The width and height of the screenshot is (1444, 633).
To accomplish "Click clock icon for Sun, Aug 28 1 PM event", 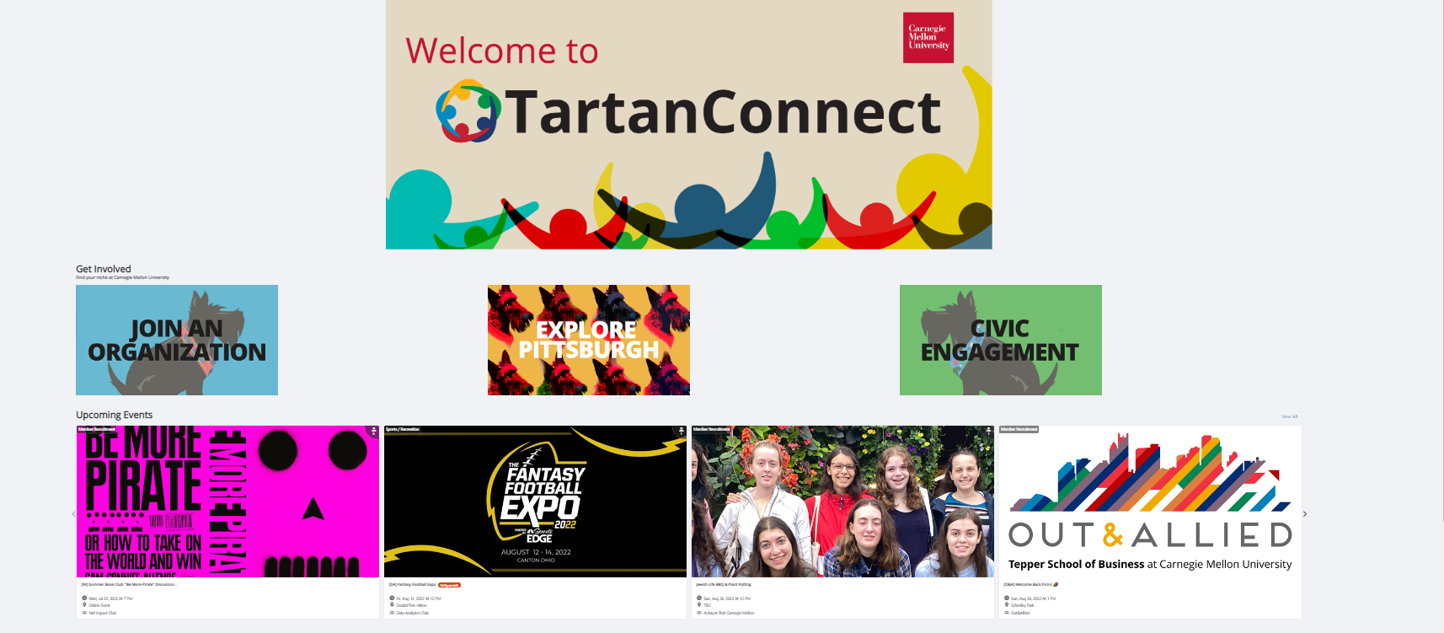I will coord(1007,598).
